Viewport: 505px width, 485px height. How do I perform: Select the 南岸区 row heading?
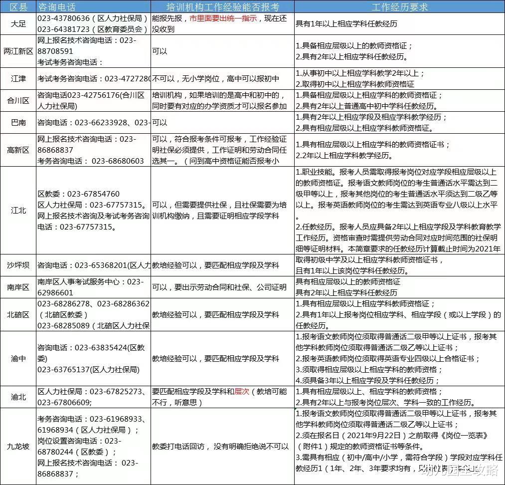18,286
